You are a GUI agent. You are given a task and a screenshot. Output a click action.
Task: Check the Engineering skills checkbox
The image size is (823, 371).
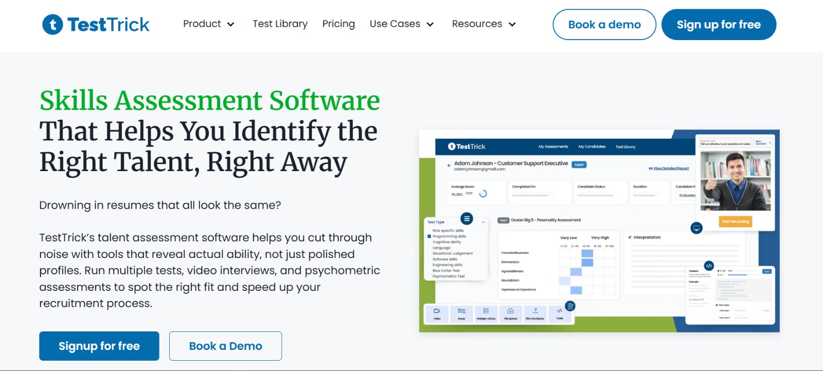[429, 265]
